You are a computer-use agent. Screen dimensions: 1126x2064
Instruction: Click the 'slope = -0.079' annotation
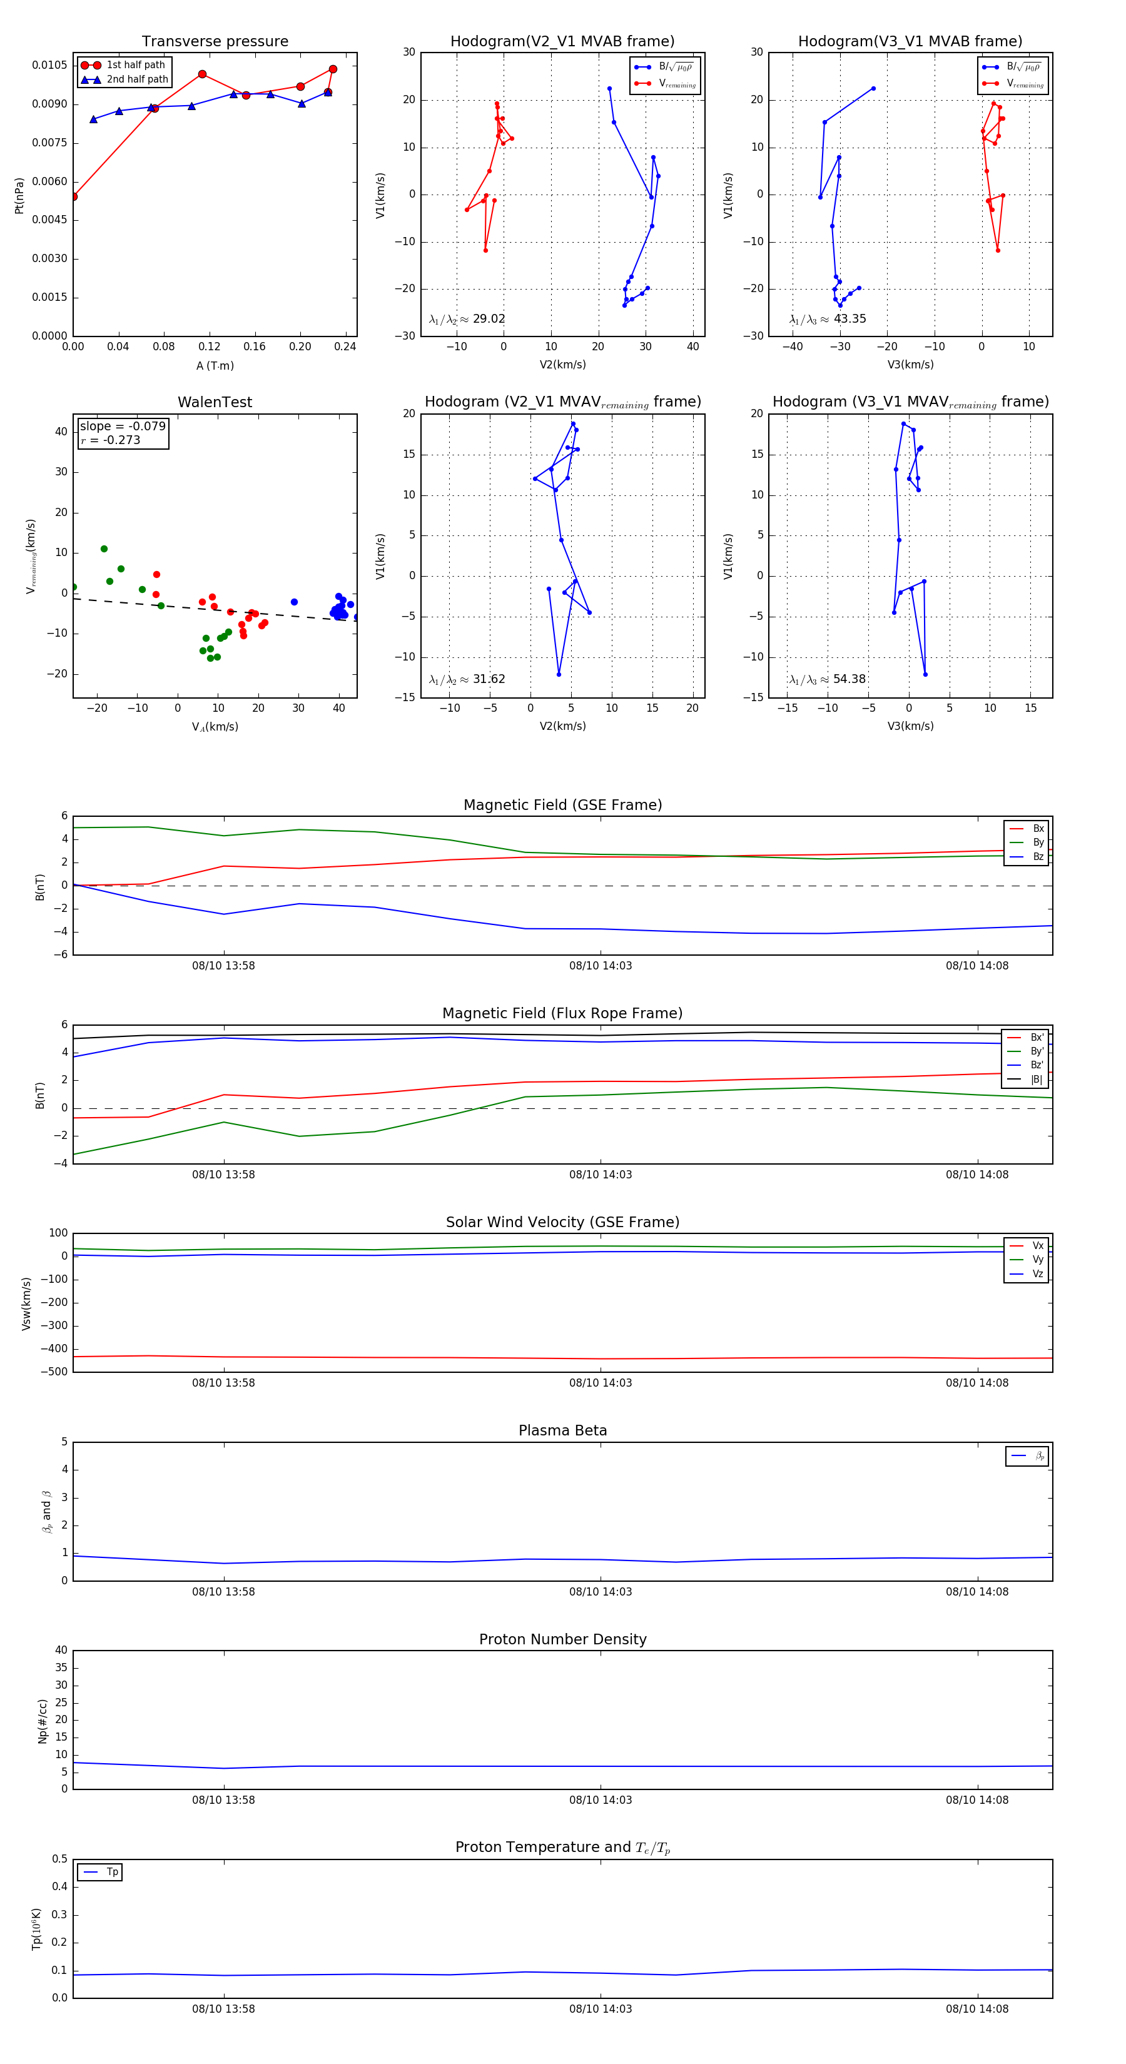tap(123, 427)
